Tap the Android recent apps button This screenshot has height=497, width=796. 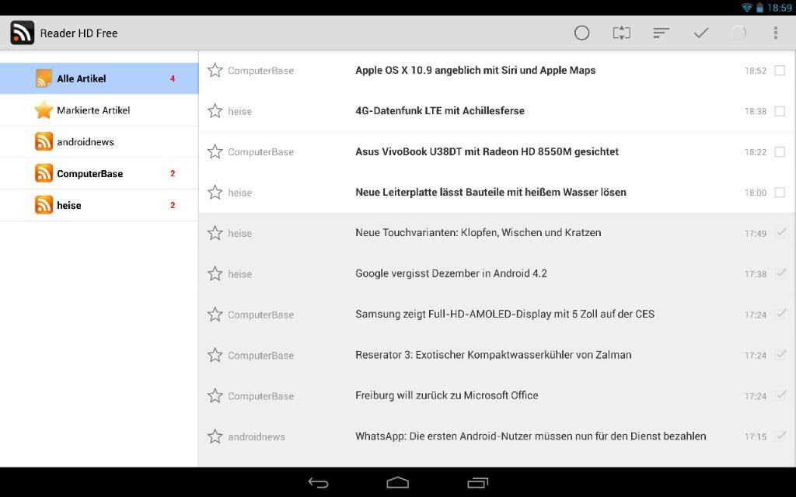click(x=478, y=482)
